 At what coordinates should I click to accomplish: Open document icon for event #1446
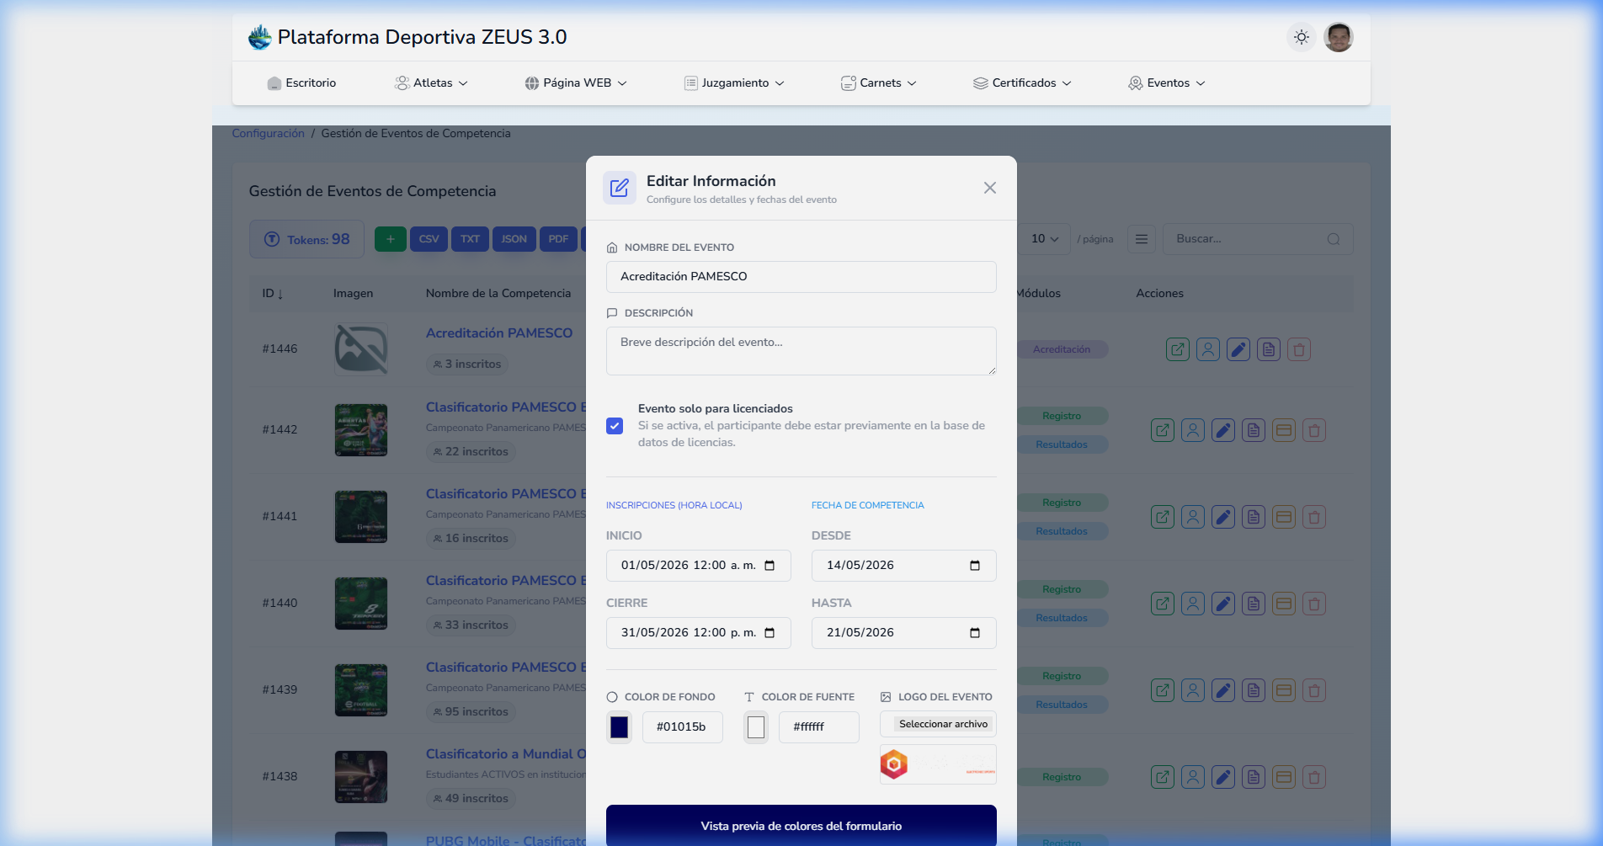coord(1269,349)
